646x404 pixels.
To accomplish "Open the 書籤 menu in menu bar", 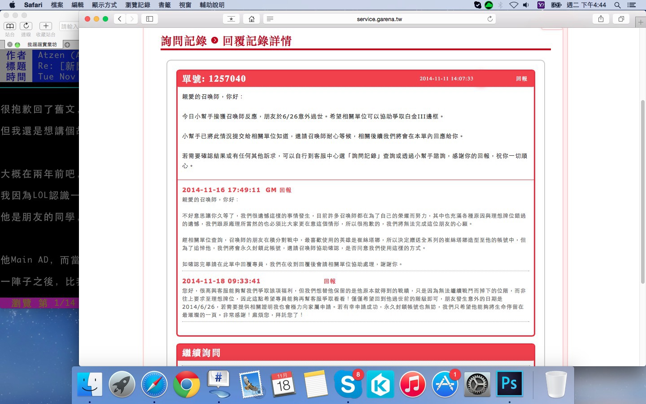I will (165, 5).
